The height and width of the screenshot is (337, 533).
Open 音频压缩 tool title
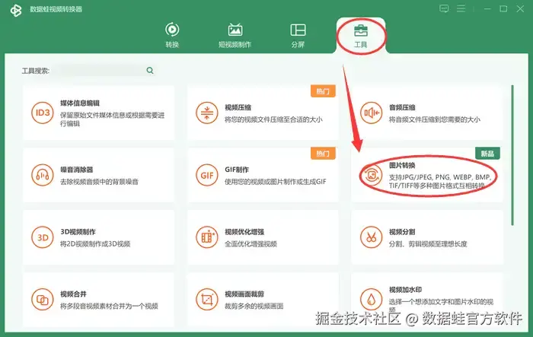pyautogui.click(x=402, y=108)
